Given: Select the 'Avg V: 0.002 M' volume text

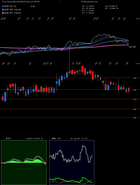Looking at the screenshot, I should click(x=111, y=6).
